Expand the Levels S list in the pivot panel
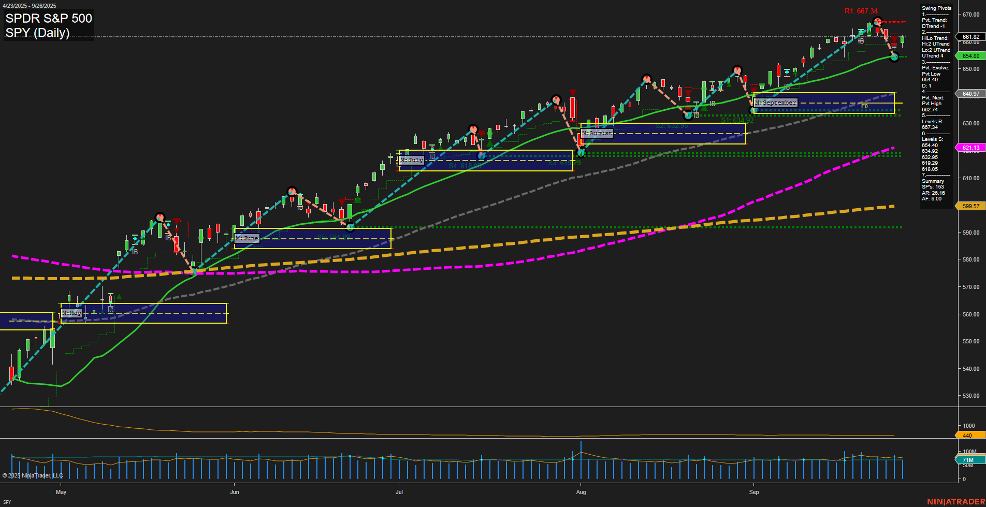986x507 pixels. point(932,139)
